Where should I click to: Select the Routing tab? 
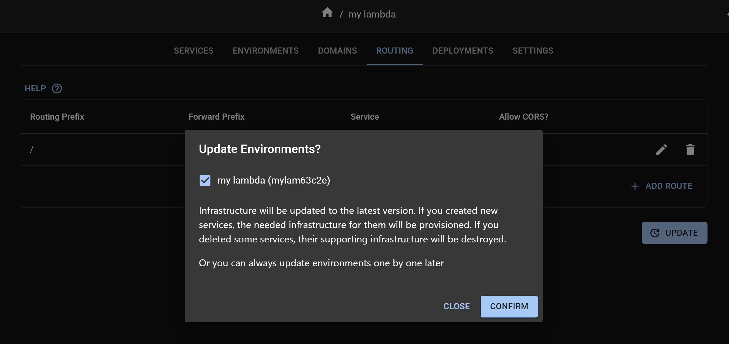click(x=394, y=51)
